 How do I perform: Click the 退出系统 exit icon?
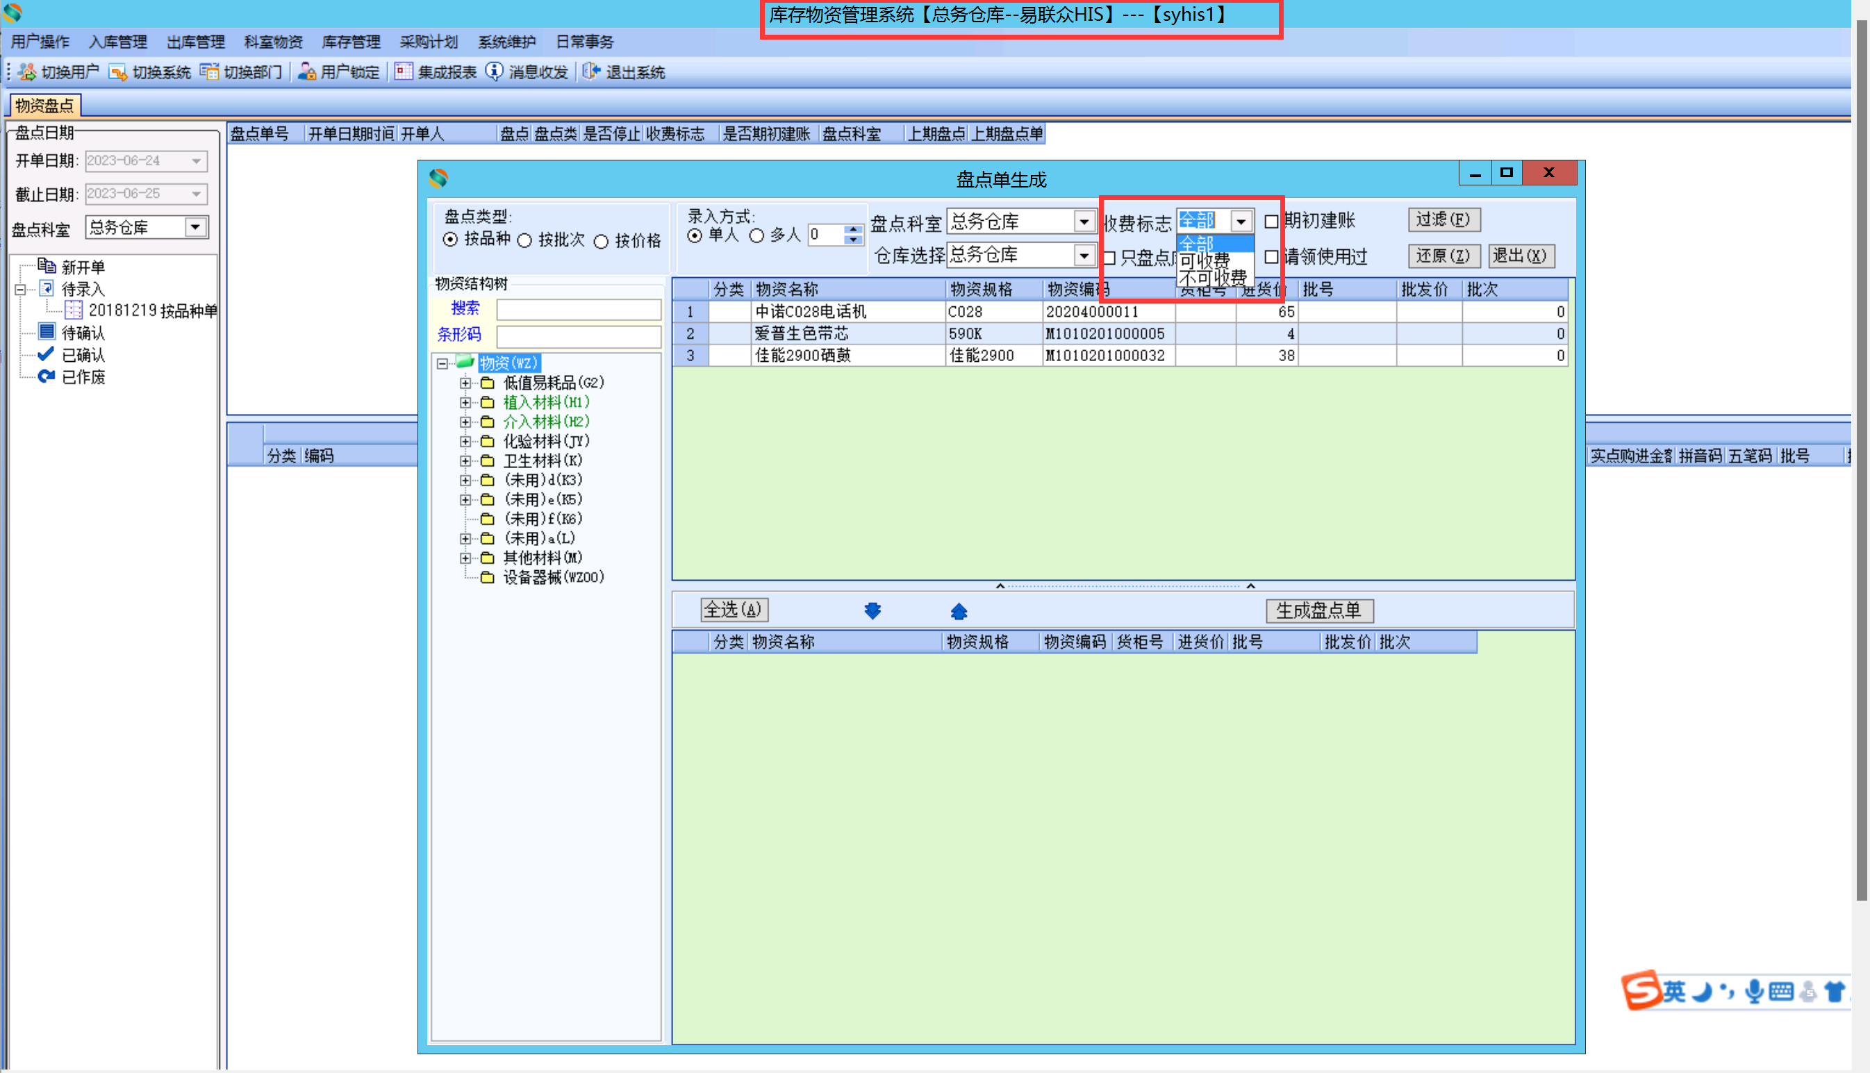591,72
